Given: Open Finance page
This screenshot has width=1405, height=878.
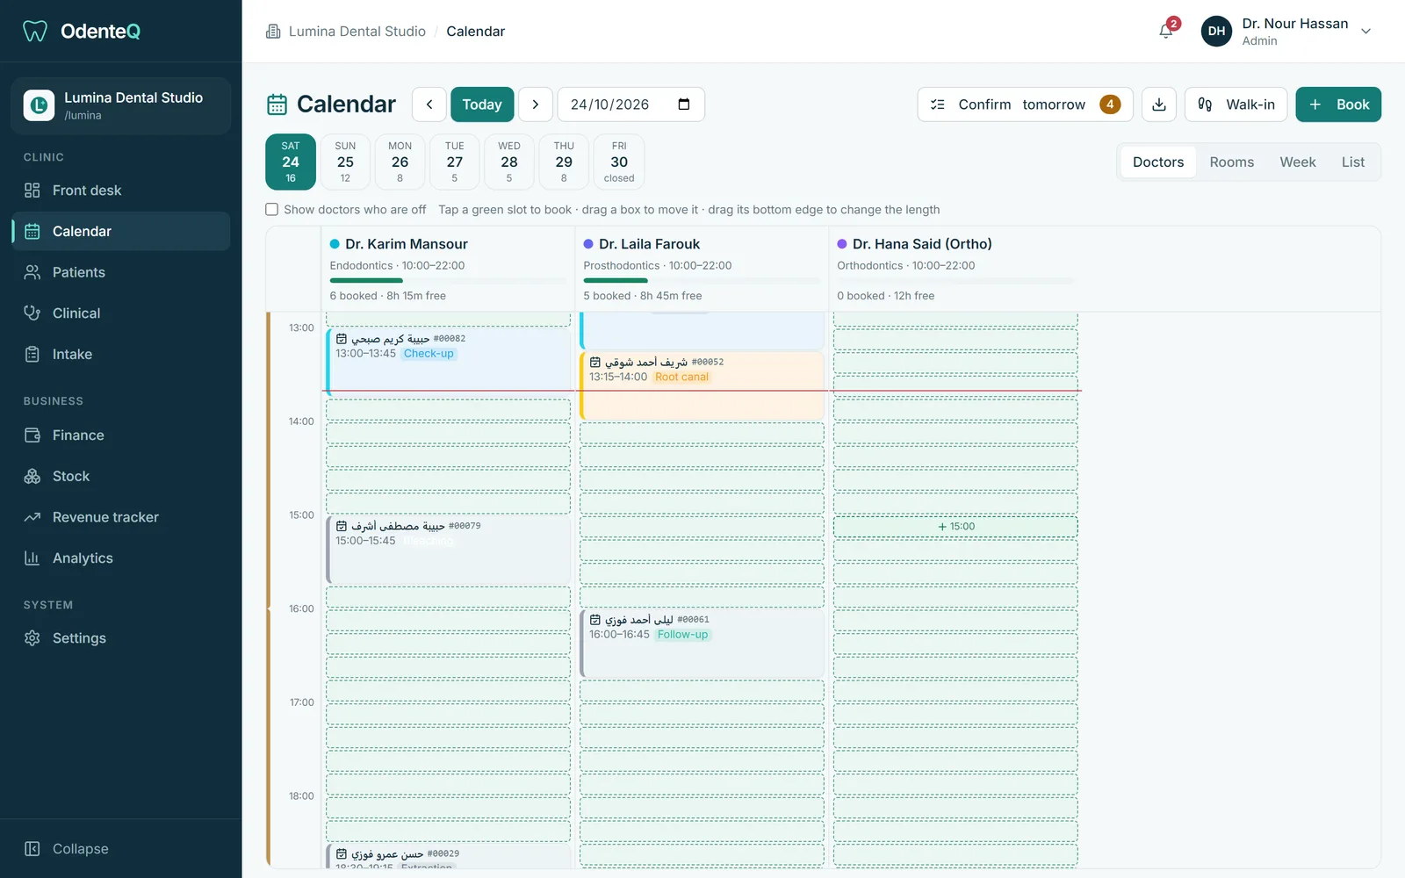Looking at the screenshot, I should pos(121,435).
